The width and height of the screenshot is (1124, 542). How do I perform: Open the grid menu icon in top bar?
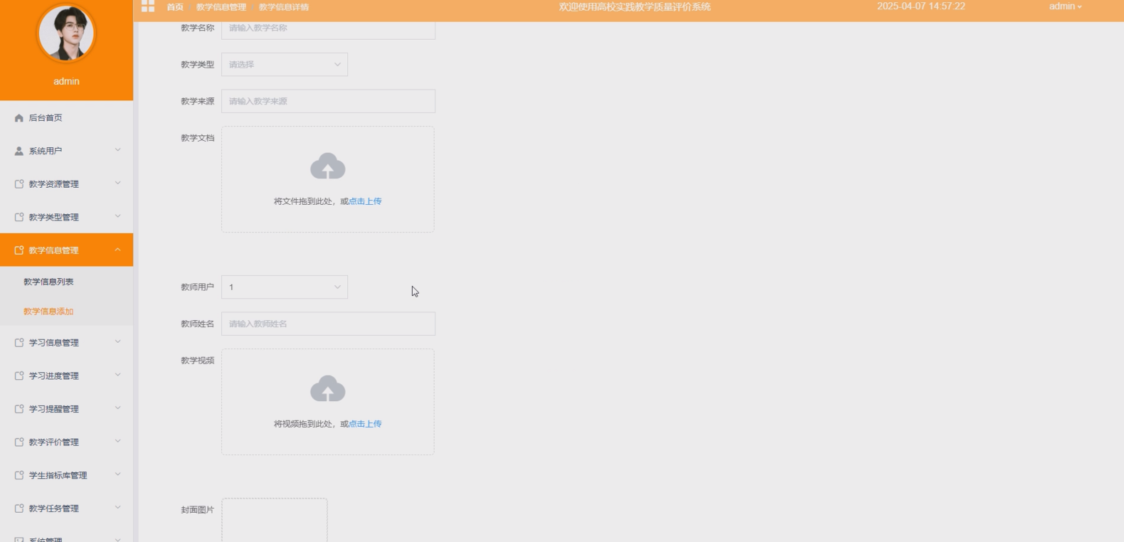148,6
